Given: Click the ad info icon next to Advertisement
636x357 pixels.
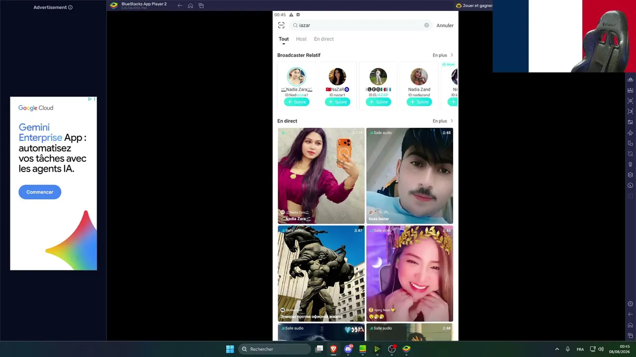Looking at the screenshot, I should [x=70, y=7].
